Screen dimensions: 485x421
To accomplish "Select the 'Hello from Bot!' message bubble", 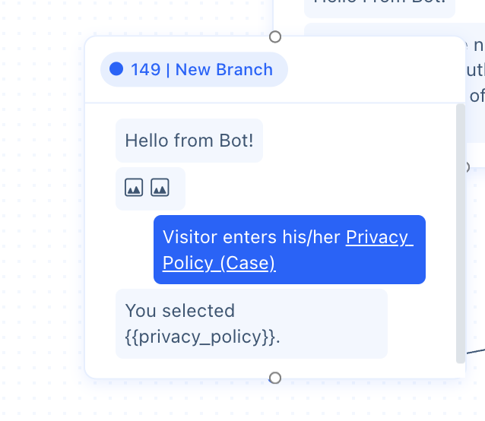I will [x=189, y=141].
